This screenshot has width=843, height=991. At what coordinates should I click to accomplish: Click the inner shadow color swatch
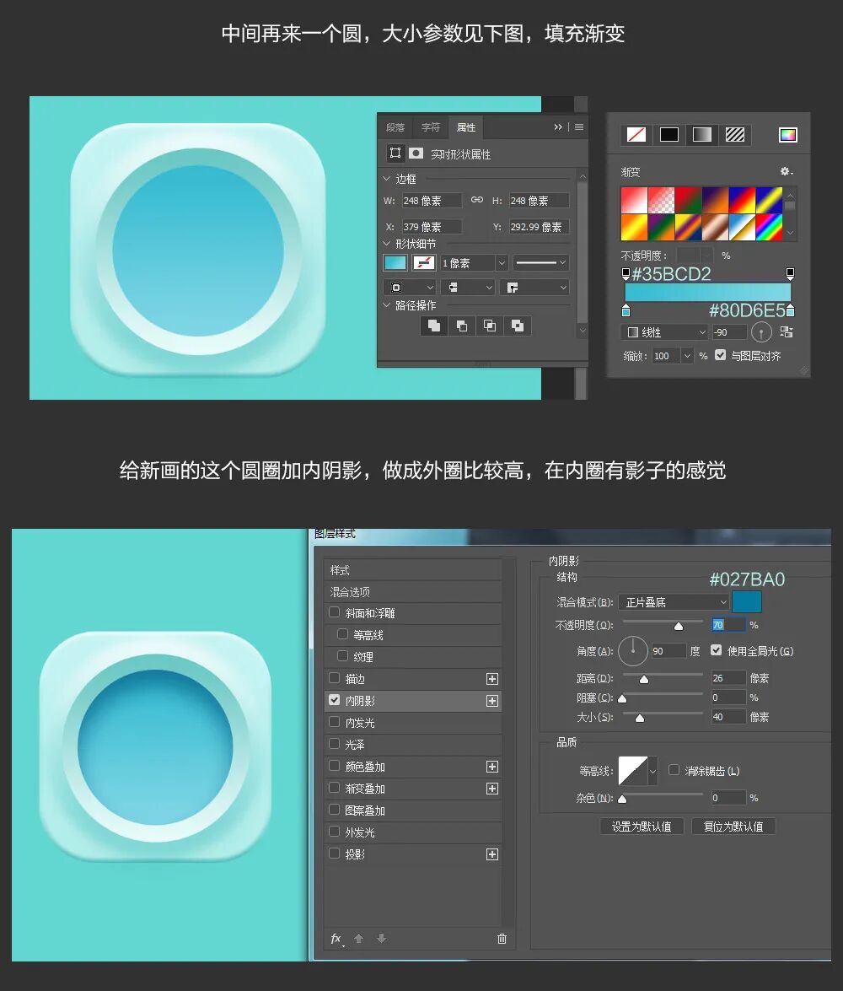[x=747, y=601]
